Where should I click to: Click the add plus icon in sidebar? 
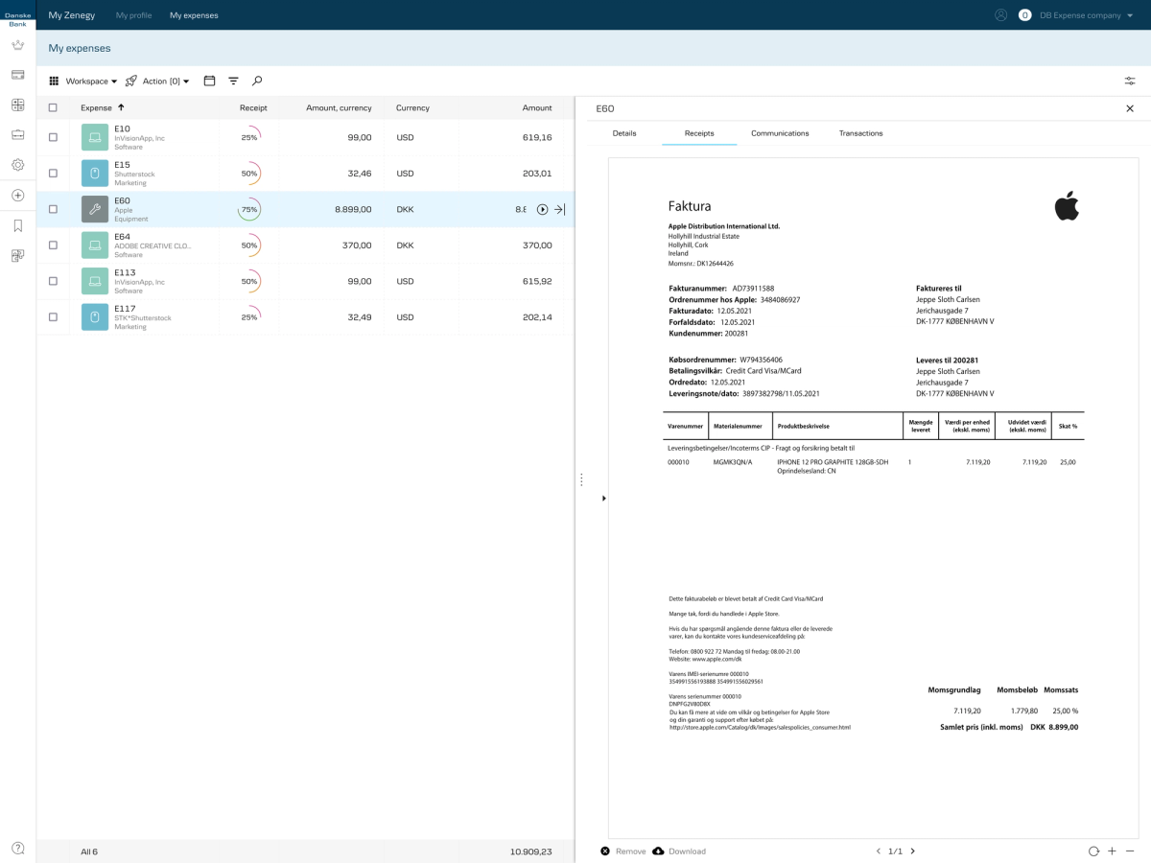(17, 196)
